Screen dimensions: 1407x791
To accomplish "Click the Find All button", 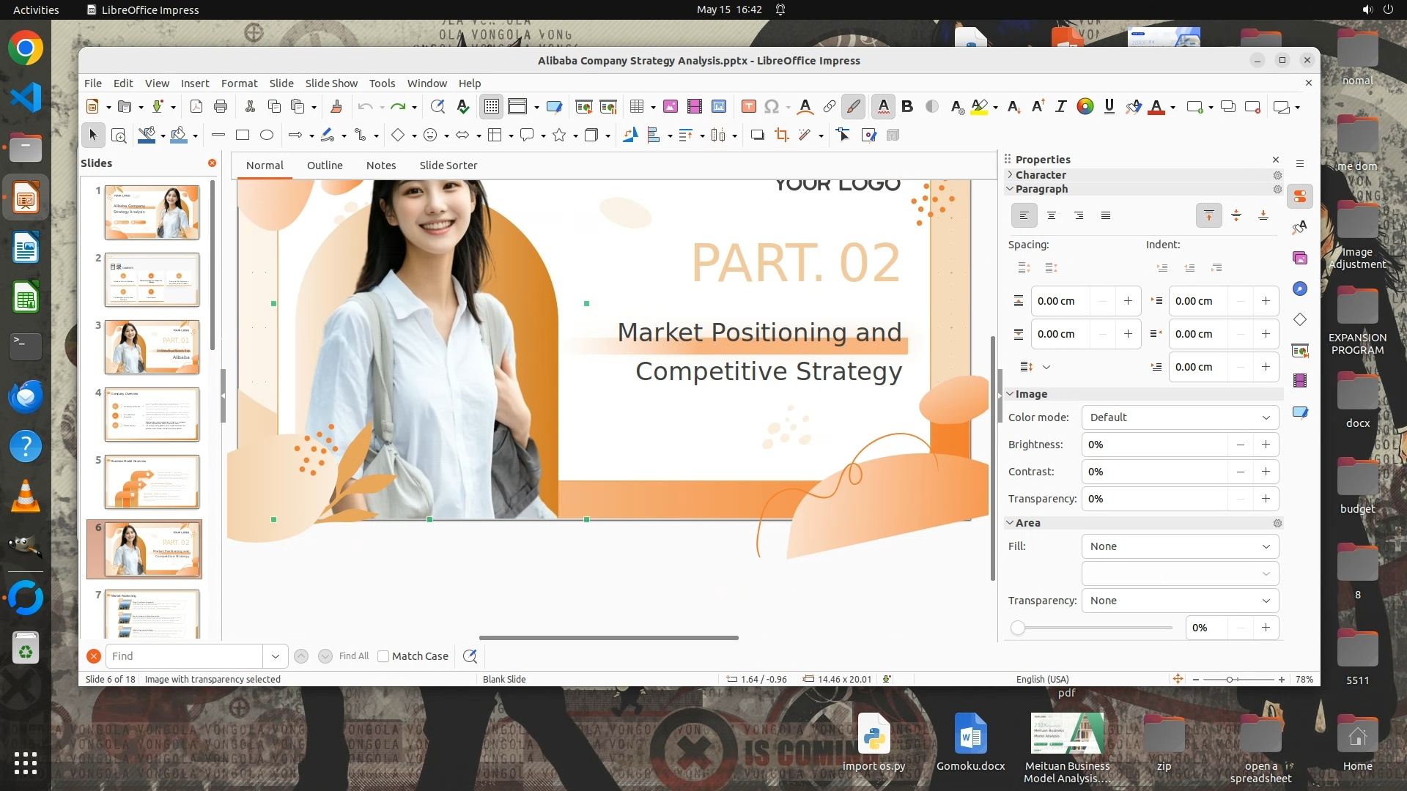I will click(x=354, y=656).
